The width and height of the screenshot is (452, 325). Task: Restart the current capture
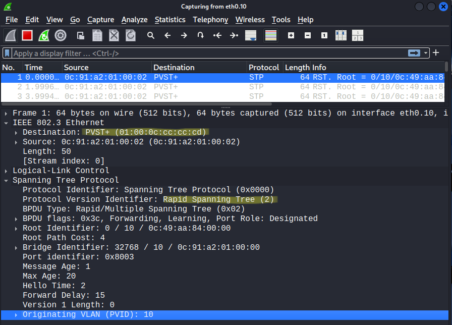(44, 35)
